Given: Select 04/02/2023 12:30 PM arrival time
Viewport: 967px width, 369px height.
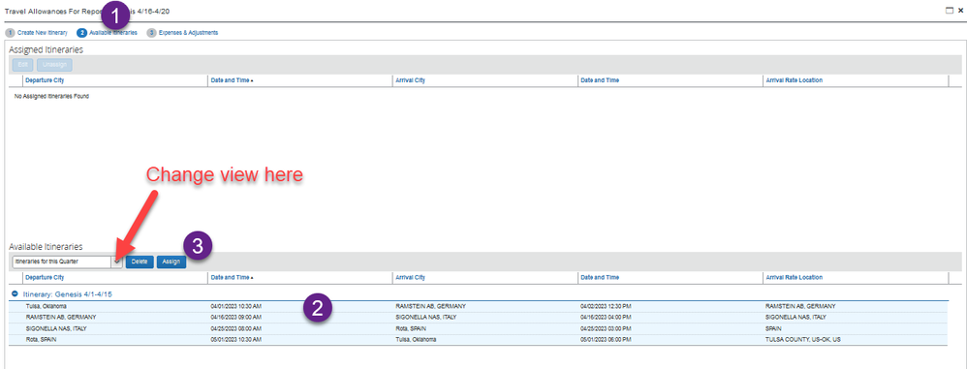Looking at the screenshot, I should [x=606, y=306].
